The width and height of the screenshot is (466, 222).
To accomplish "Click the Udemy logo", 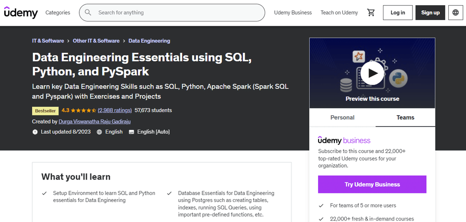I will pyautogui.click(x=21, y=13).
